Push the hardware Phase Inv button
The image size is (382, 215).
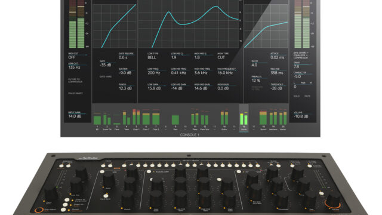65,205
